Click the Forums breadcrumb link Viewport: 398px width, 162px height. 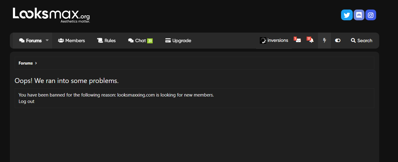[26, 63]
